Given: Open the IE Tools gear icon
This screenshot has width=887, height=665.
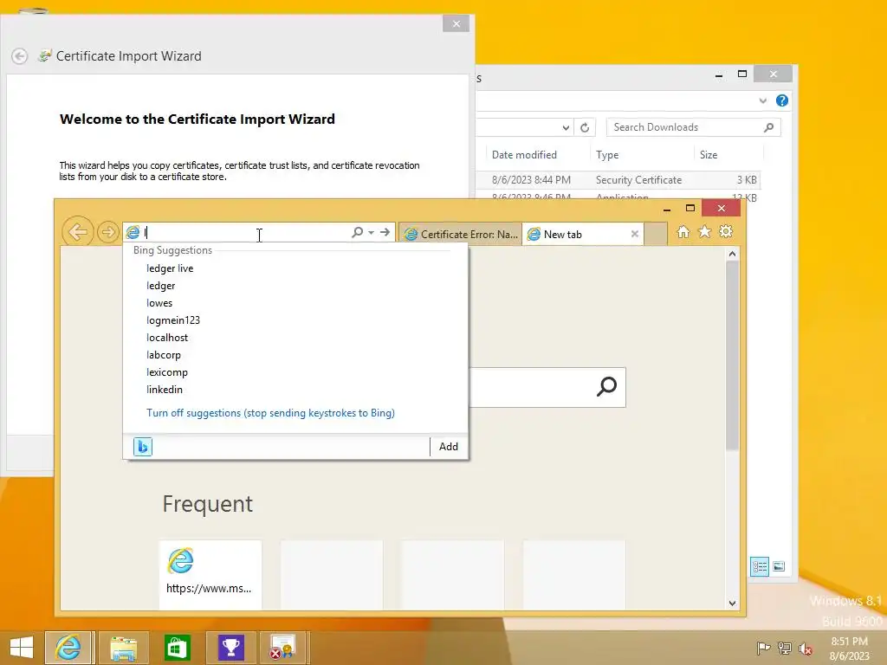Looking at the screenshot, I should [x=726, y=232].
